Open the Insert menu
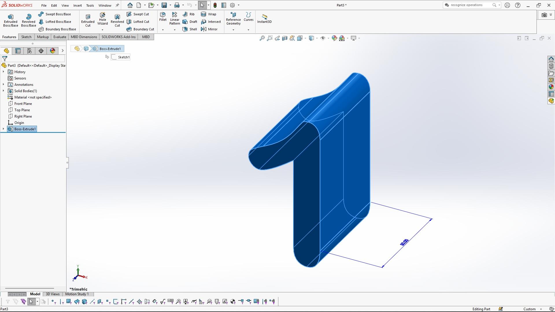This screenshot has height=312, width=555. click(x=77, y=5)
